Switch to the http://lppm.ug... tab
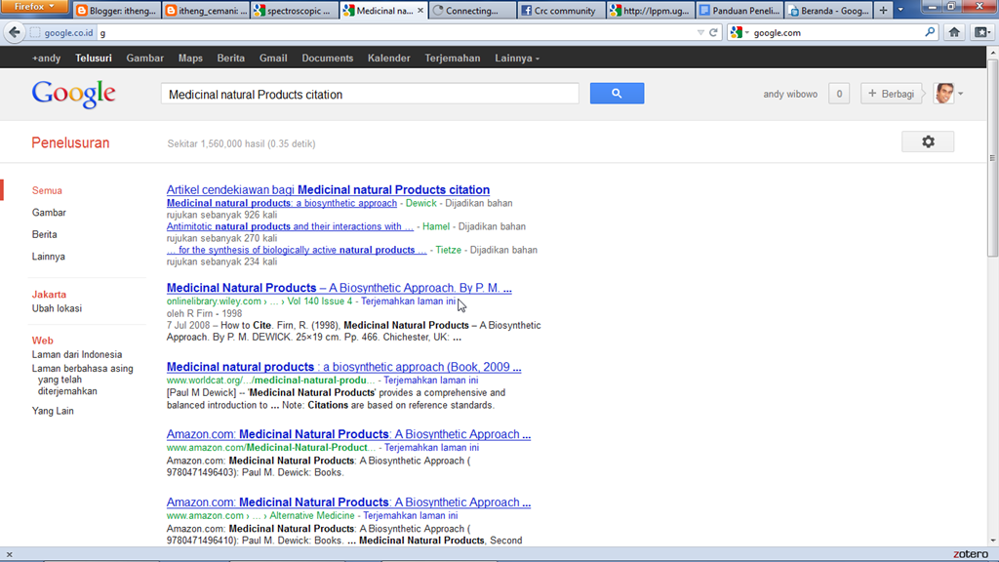 click(x=649, y=10)
